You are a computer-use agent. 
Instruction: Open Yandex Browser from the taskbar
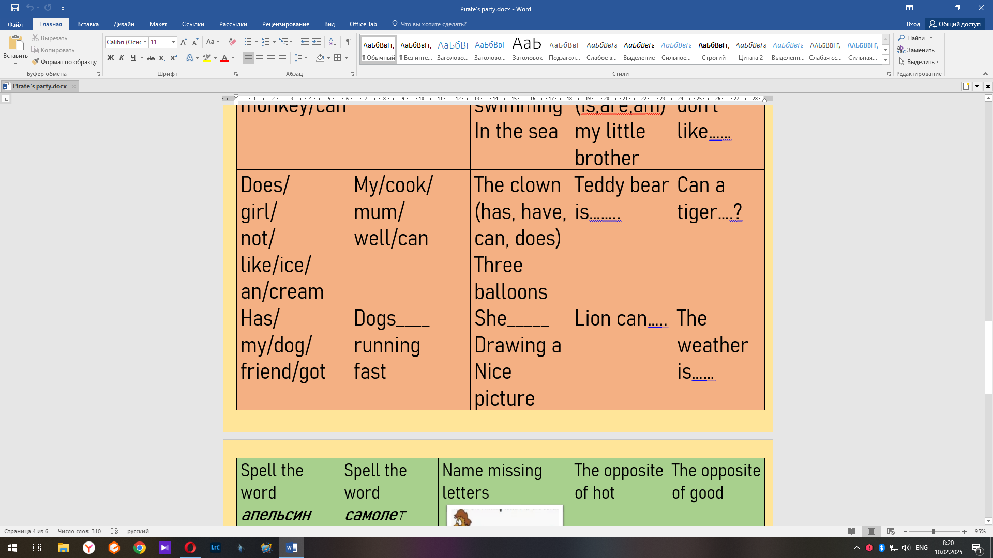(89, 548)
